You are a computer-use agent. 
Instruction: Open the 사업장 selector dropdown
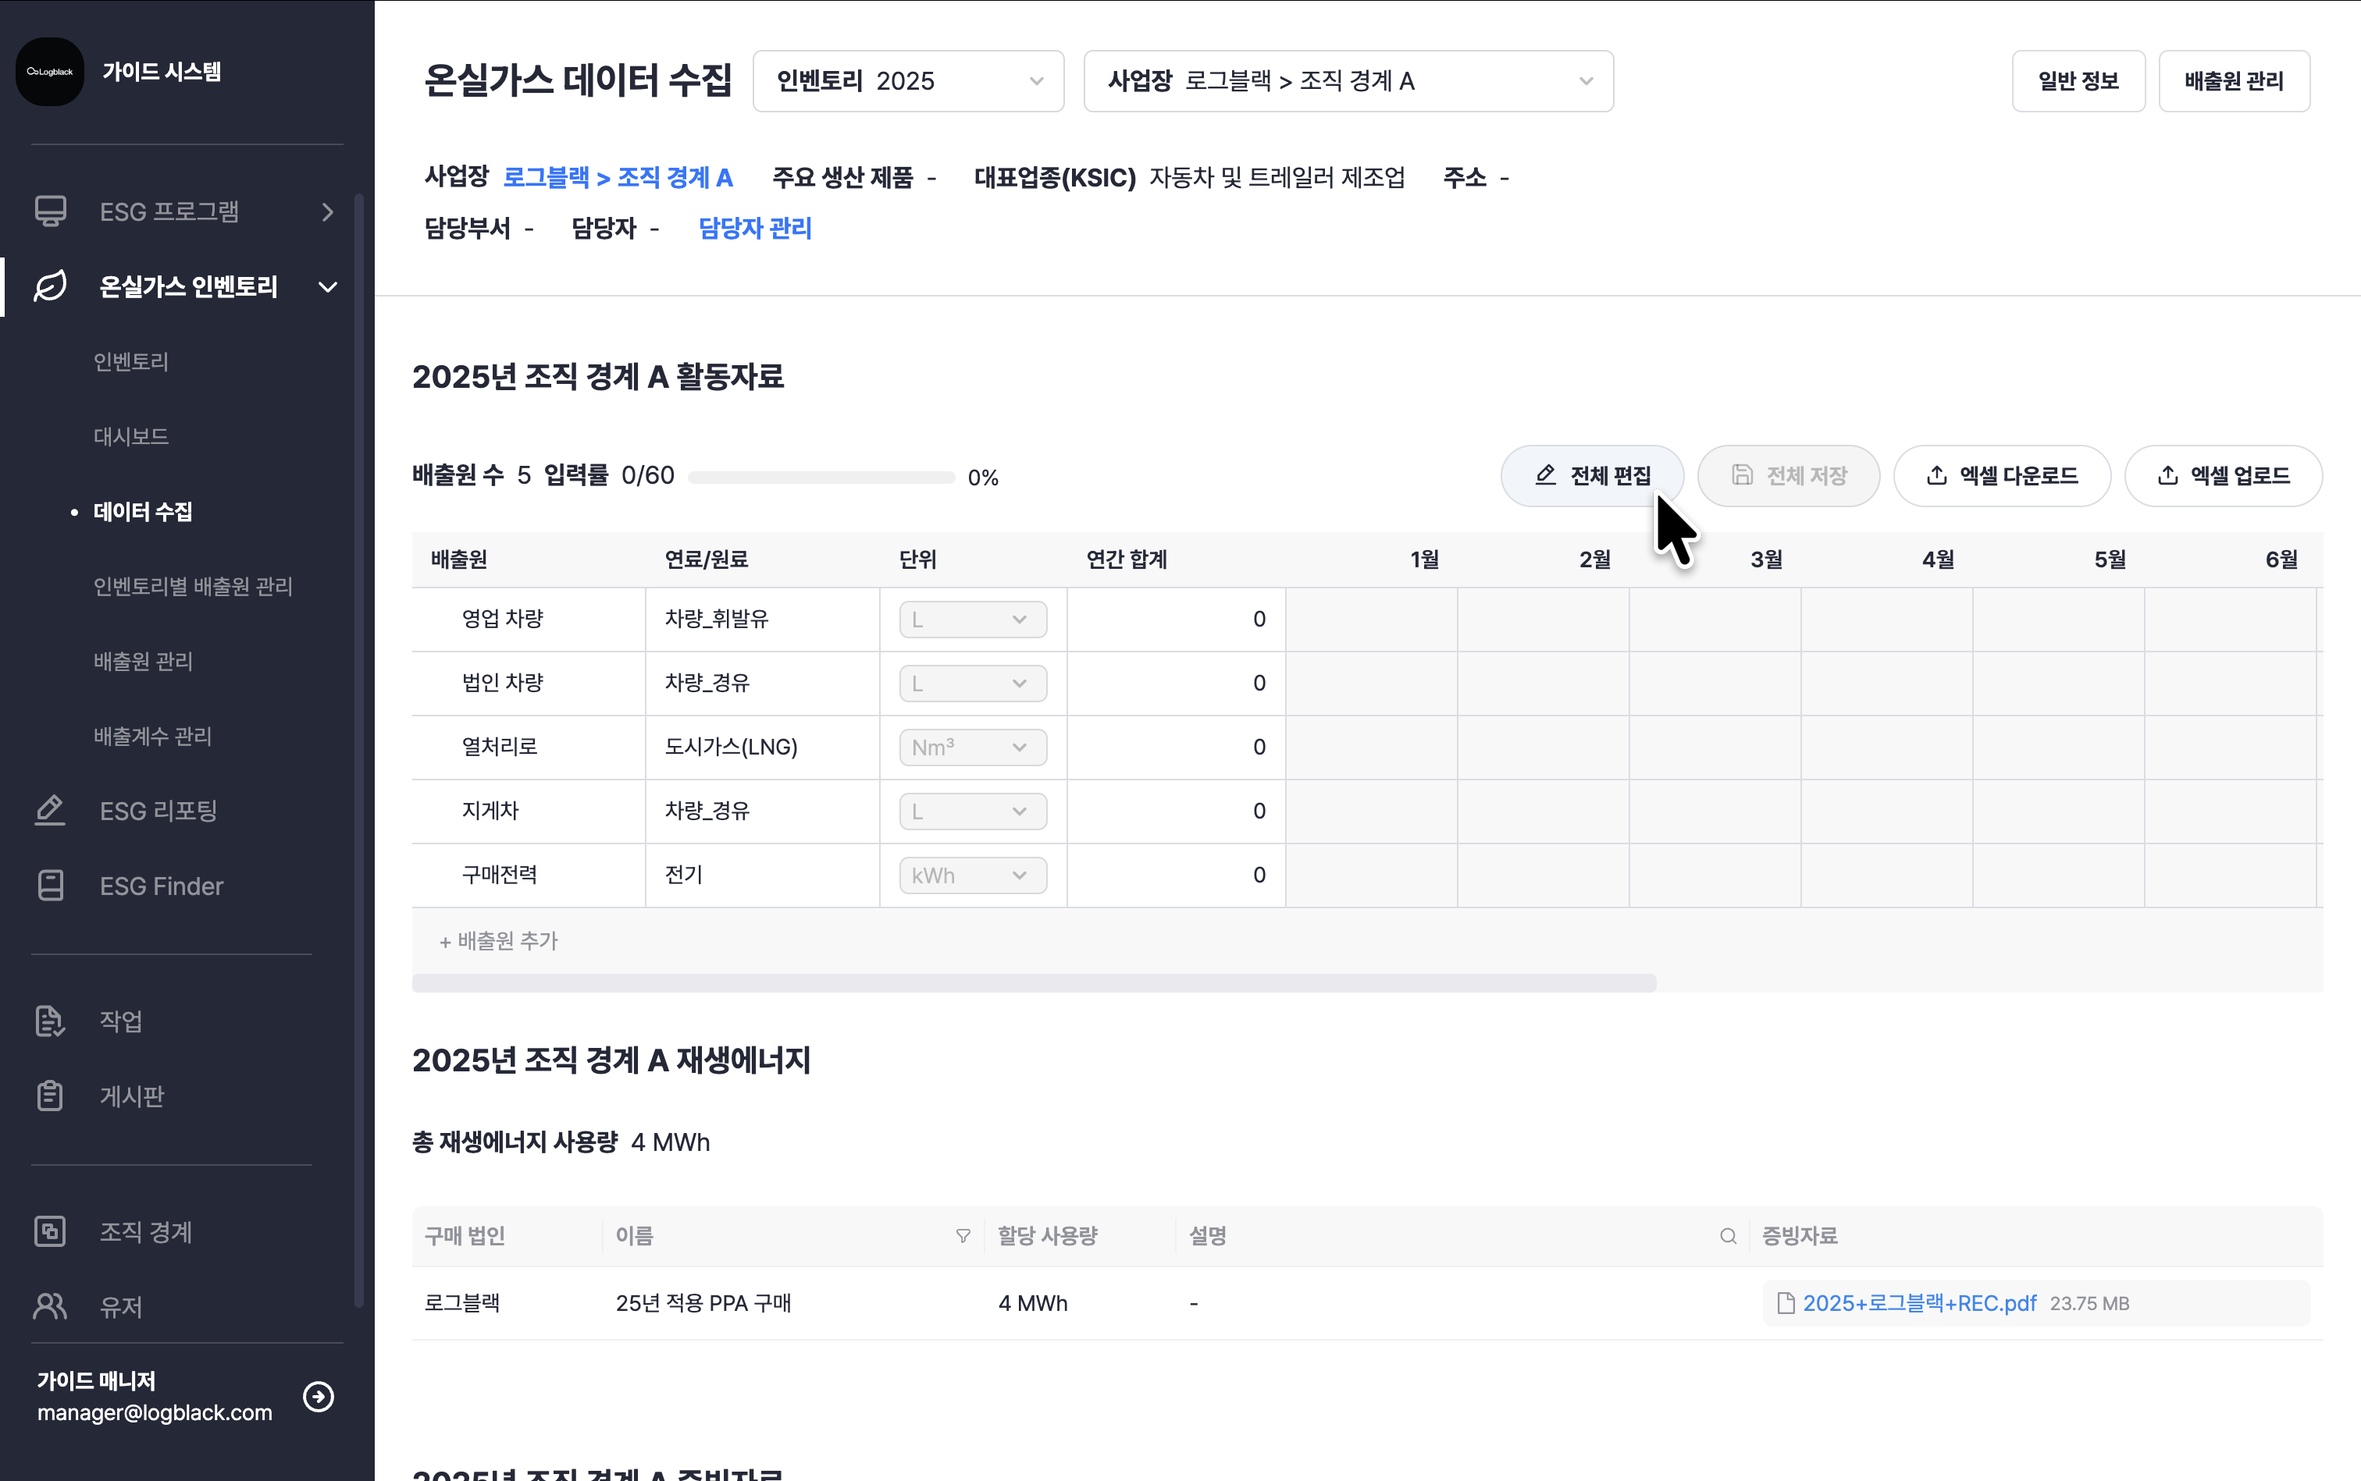pyautogui.click(x=1348, y=81)
